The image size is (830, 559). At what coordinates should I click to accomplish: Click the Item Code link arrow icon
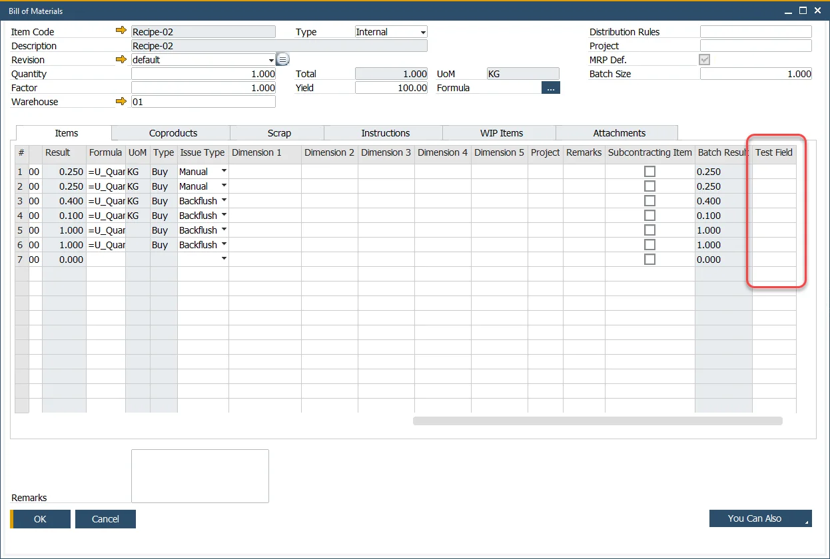[x=121, y=31]
